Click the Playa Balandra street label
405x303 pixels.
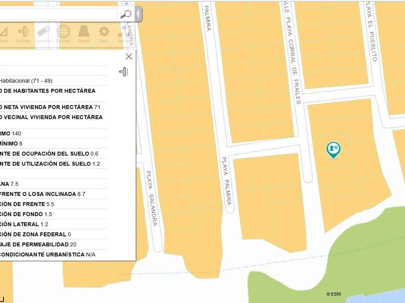[152, 198]
